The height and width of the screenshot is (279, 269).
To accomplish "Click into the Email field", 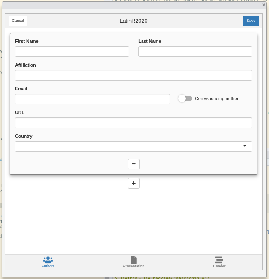I will pyautogui.click(x=93, y=99).
